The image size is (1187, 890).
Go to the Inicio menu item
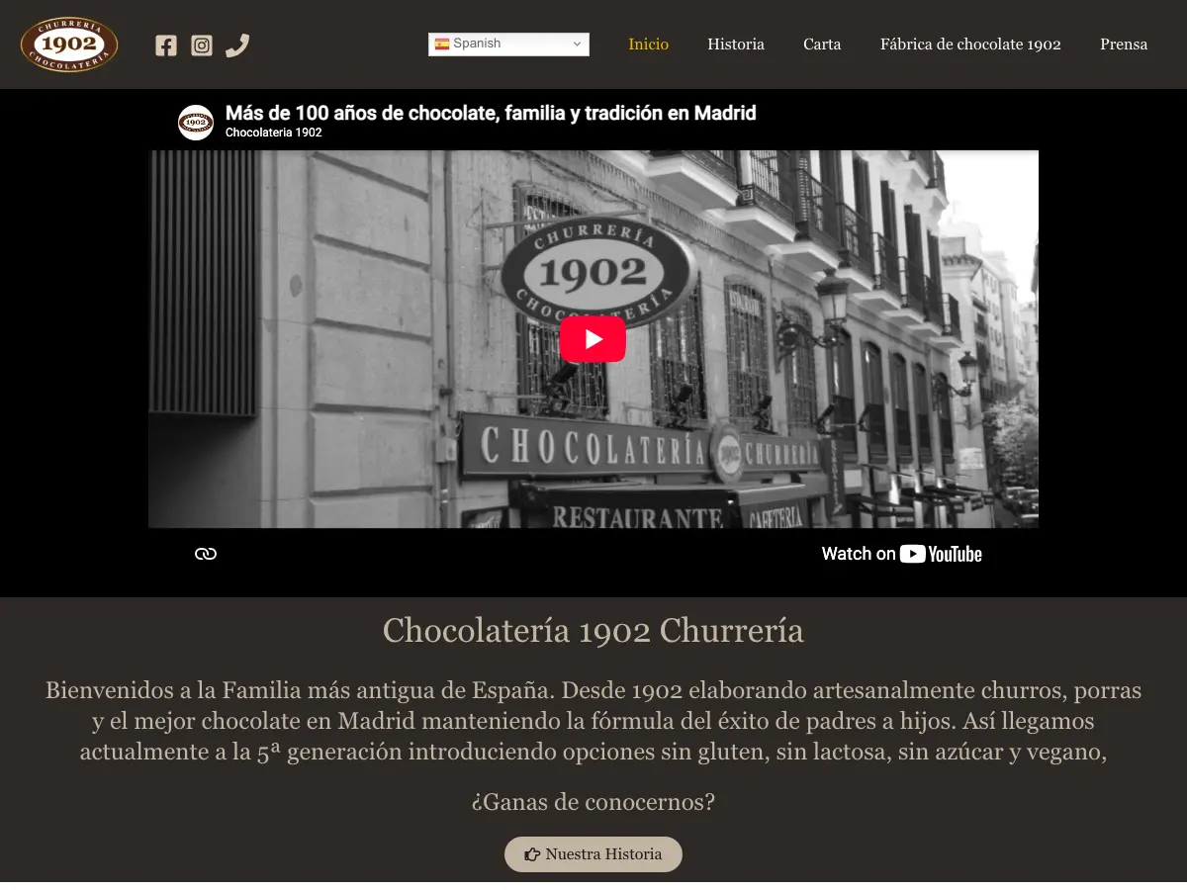click(649, 44)
